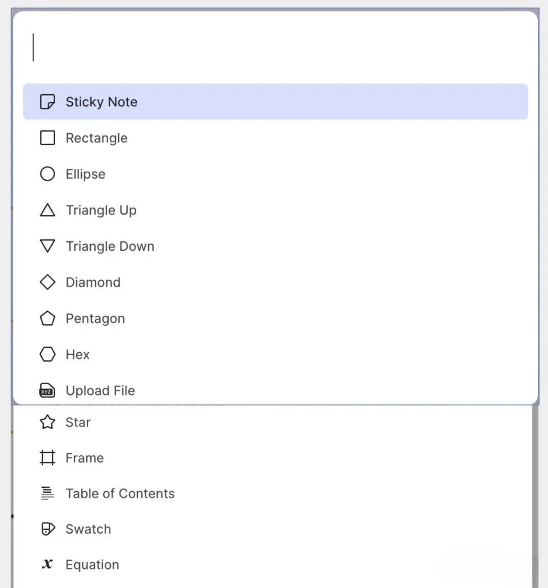This screenshot has width=548, height=588.
Task: Choose the Rectangle menu entry
Action: coord(96,138)
